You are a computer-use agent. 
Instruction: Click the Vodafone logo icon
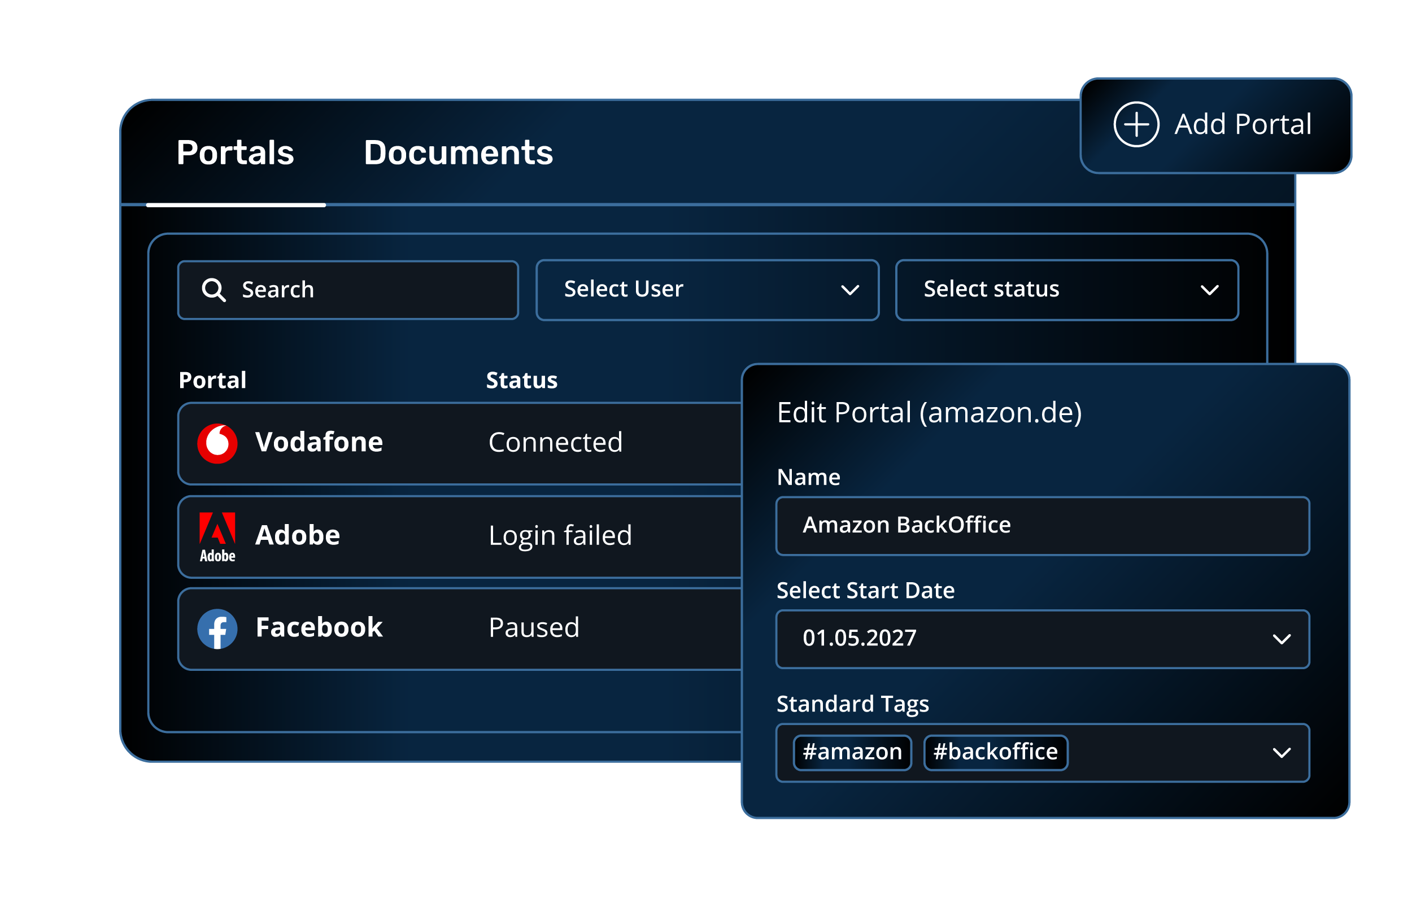click(x=217, y=443)
